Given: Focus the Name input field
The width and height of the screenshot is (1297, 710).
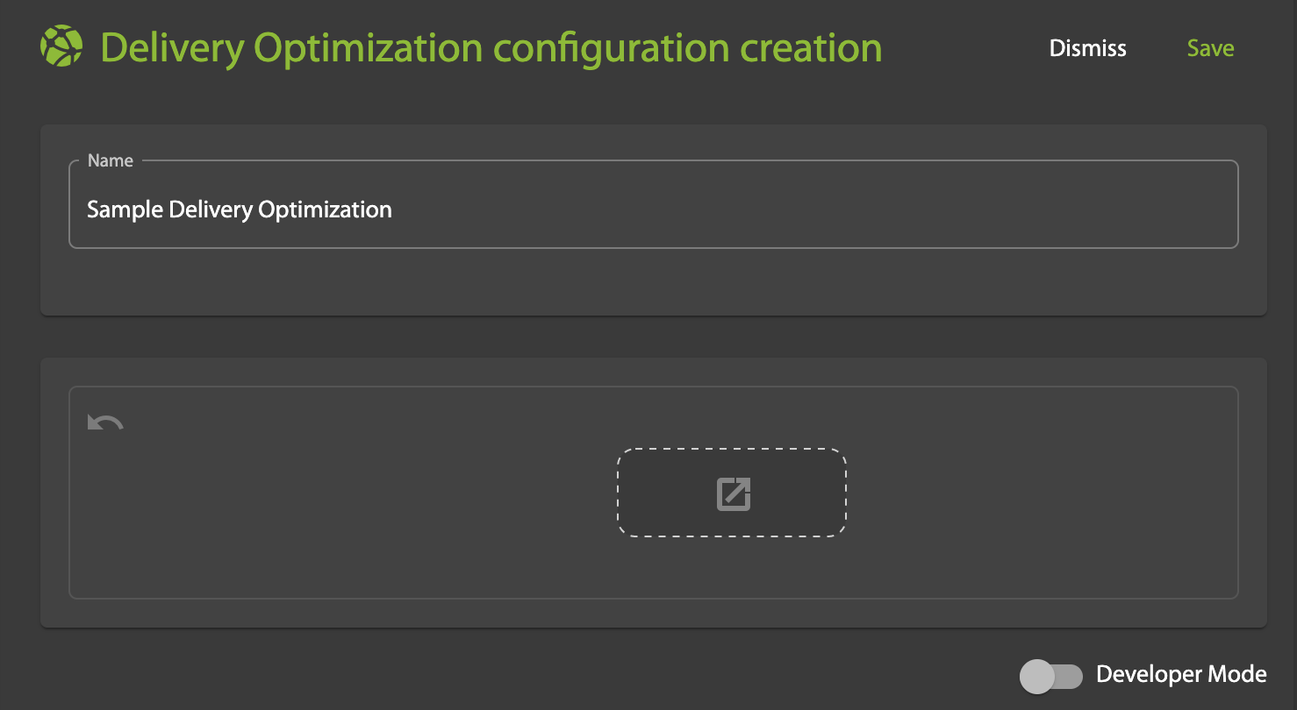Looking at the screenshot, I should tap(653, 209).
